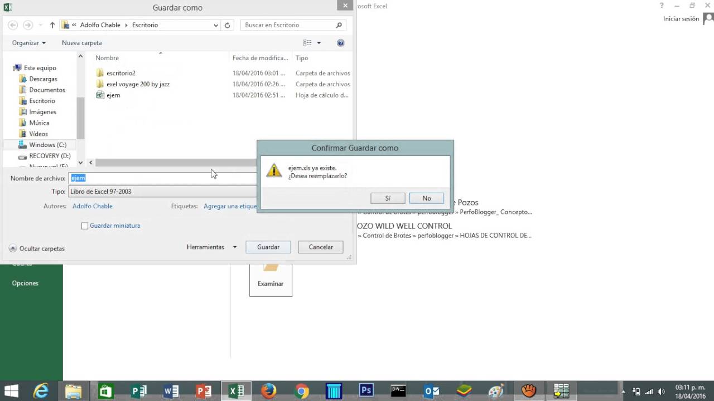Click Nueva carpeta in the toolbar
This screenshot has height=401, width=714.
point(82,43)
